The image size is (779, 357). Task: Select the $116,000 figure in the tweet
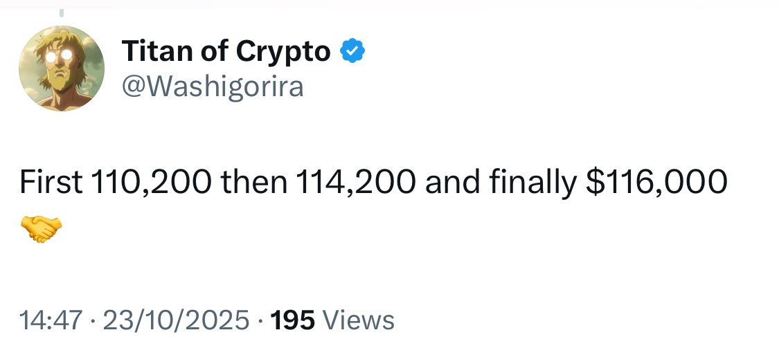tap(656, 182)
